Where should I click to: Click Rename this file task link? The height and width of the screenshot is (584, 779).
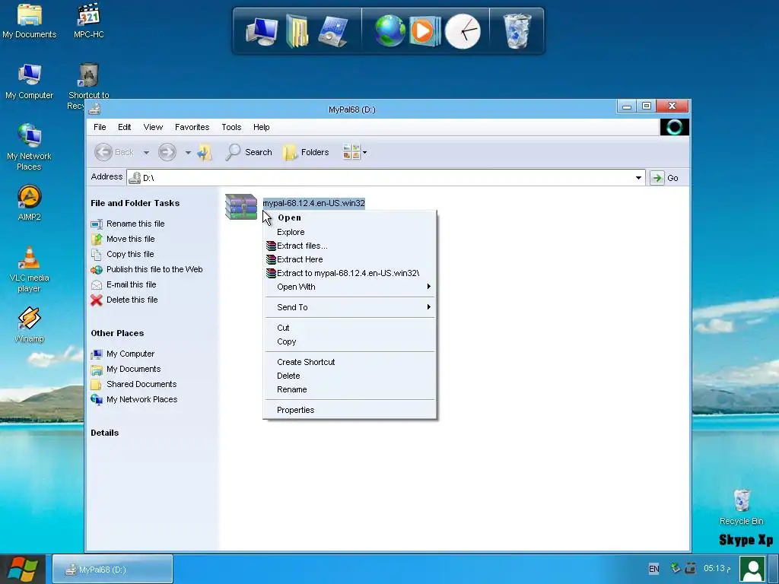coord(128,224)
